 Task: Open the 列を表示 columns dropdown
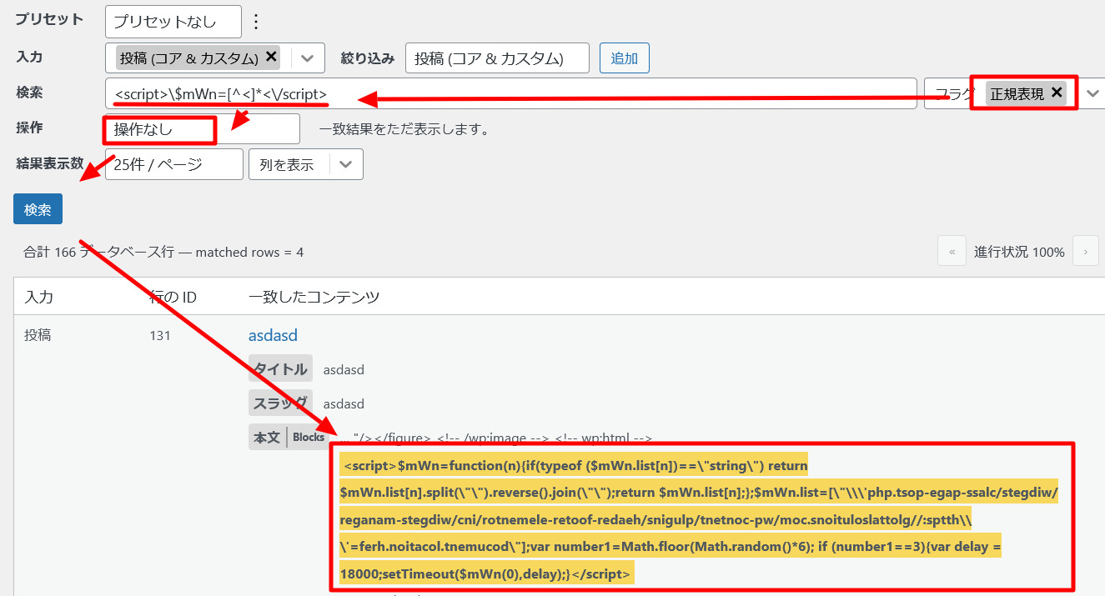306,164
